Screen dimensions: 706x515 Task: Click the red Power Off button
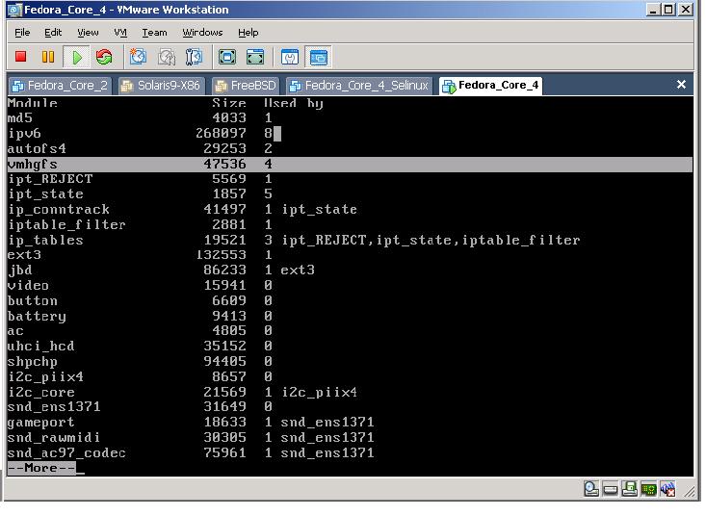click(x=21, y=57)
